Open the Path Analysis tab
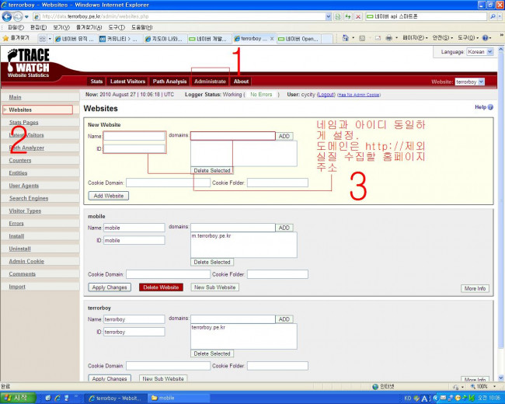The width and height of the screenshot is (505, 404). tap(169, 81)
